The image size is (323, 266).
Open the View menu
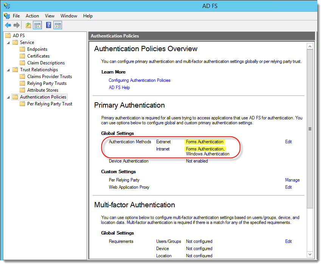(50, 16)
